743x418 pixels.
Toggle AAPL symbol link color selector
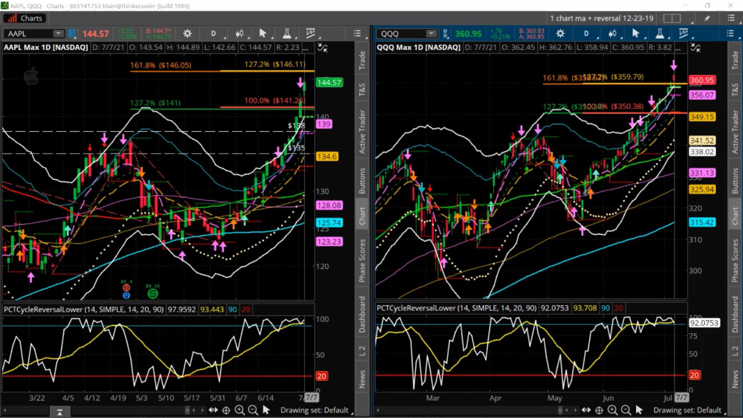point(72,34)
